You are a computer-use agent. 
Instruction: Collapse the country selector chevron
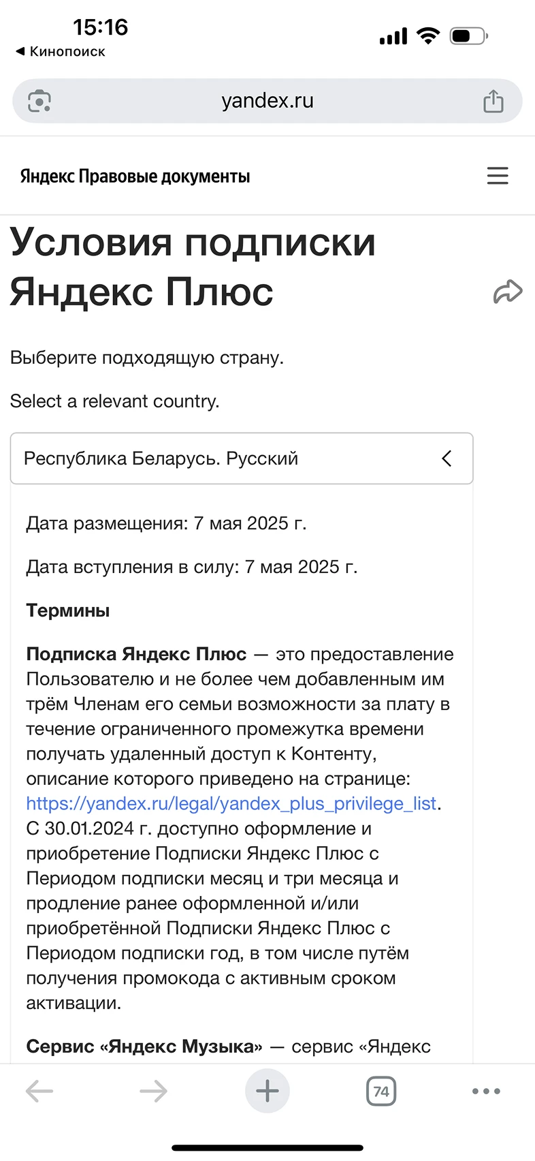point(447,459)
